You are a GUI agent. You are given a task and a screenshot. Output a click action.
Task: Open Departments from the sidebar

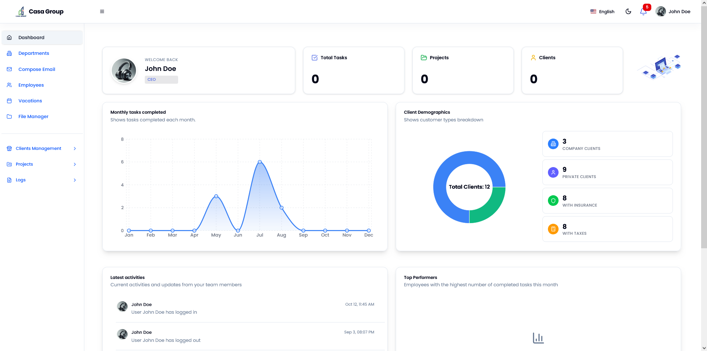coord(33,53)
